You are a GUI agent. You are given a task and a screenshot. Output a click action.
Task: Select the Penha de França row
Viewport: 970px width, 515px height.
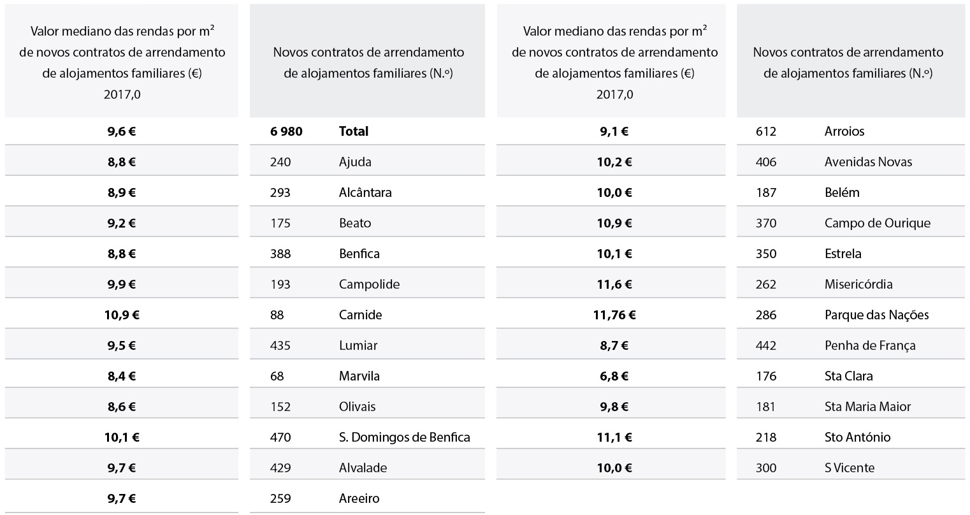[x=851, y=345]
